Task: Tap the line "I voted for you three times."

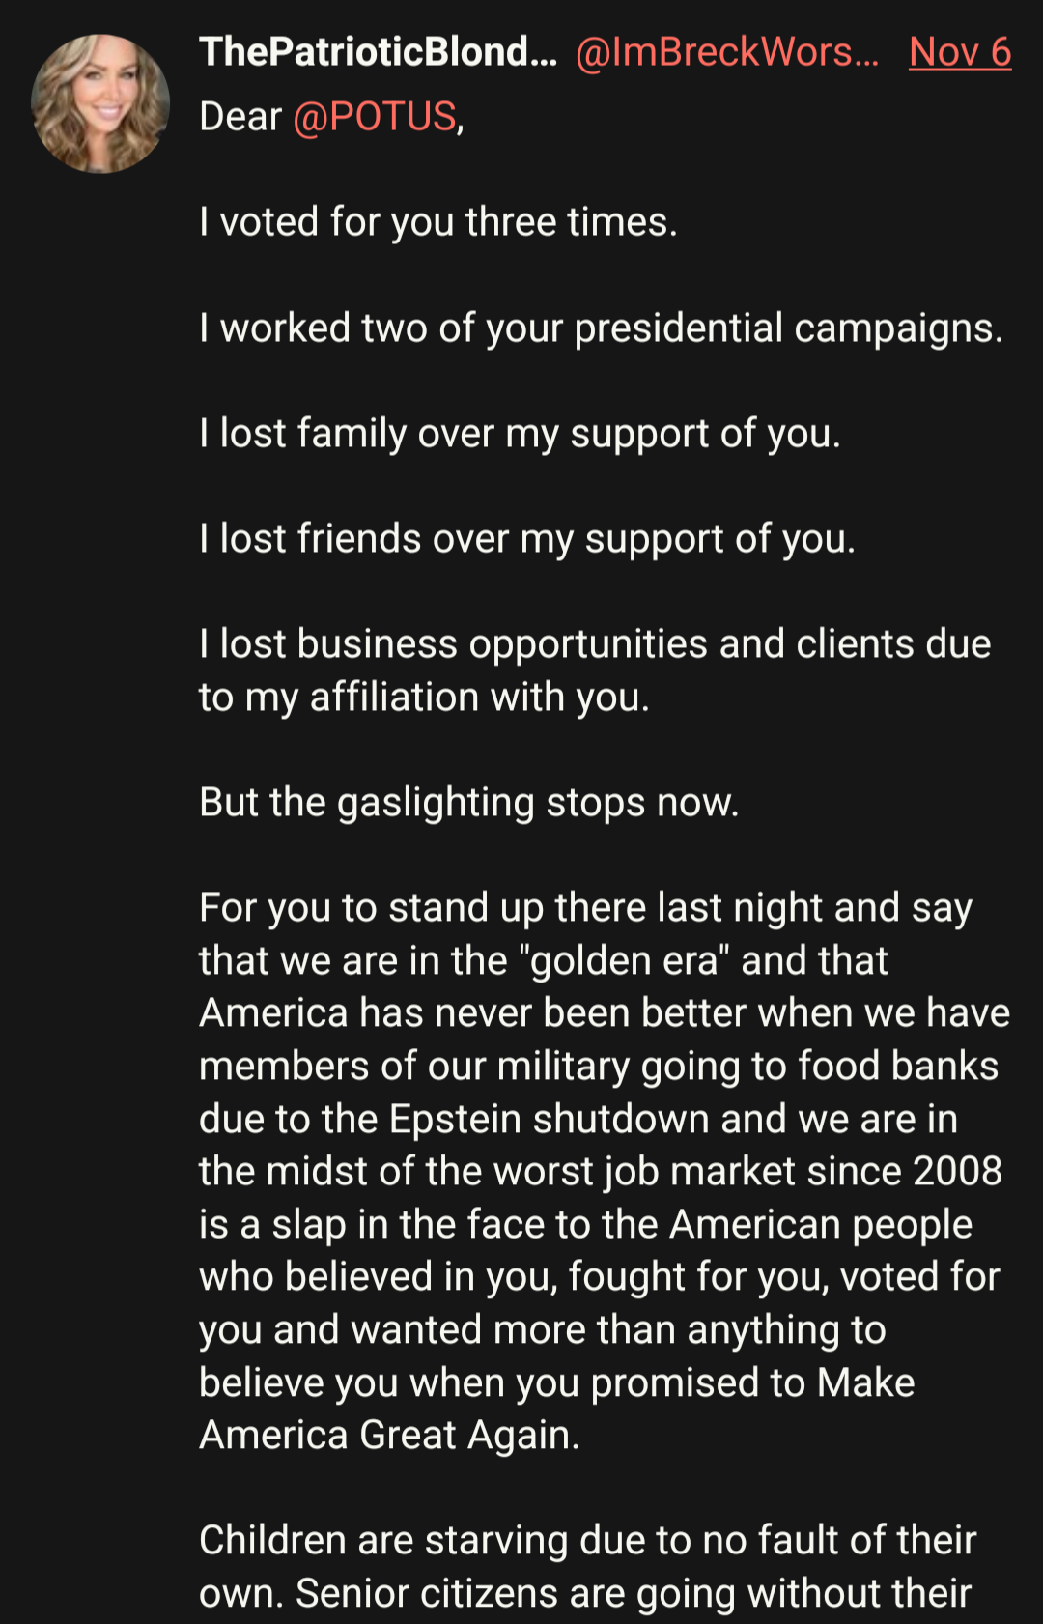Action: (438, 222)
